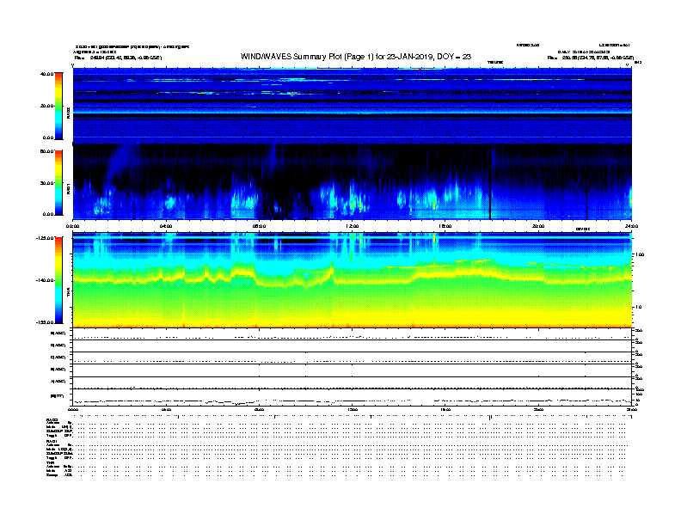Click the 04:00 time axis label
Viewport: 681px width, 526px height.
click(166, 226)
